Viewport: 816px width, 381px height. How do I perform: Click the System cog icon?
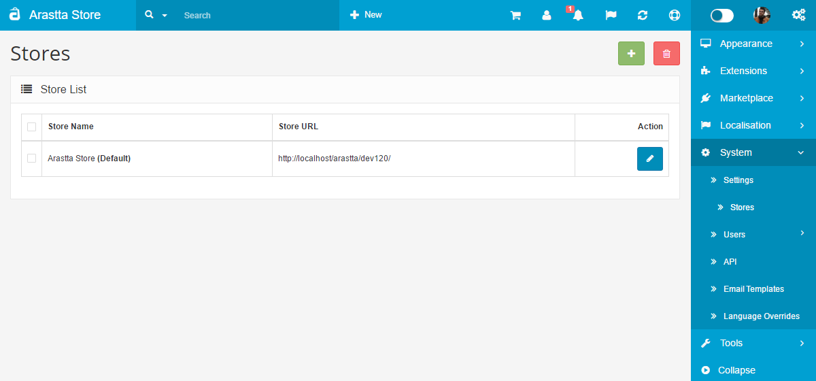coord(706,152)
